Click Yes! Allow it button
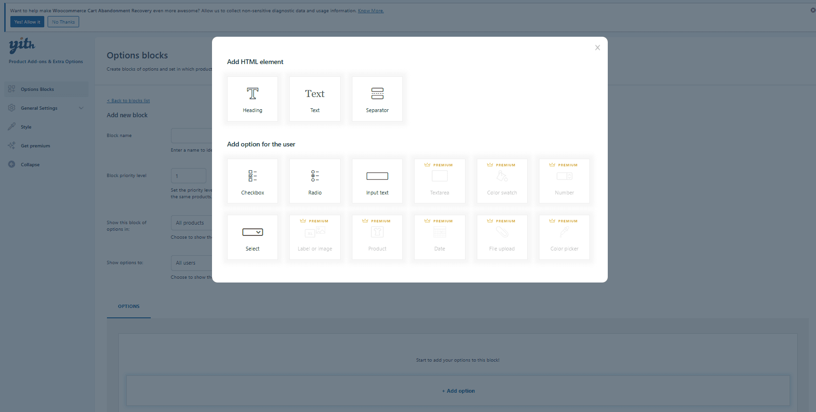 click(x=27, y=22)
